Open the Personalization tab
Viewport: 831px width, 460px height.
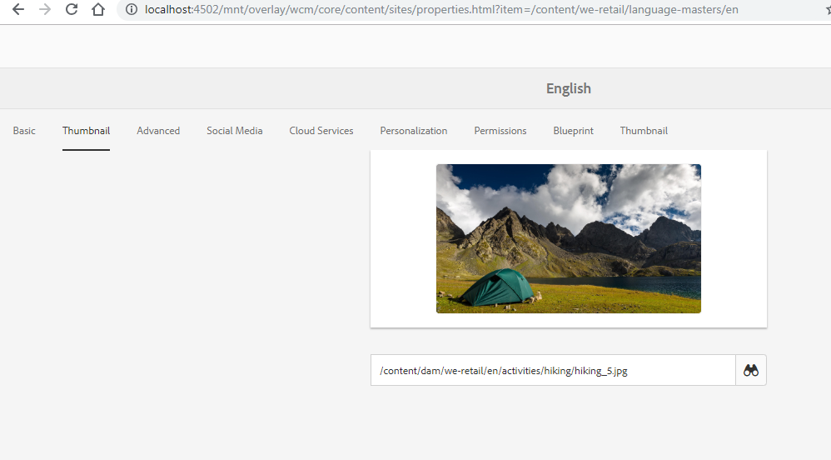tap(413, 131)
